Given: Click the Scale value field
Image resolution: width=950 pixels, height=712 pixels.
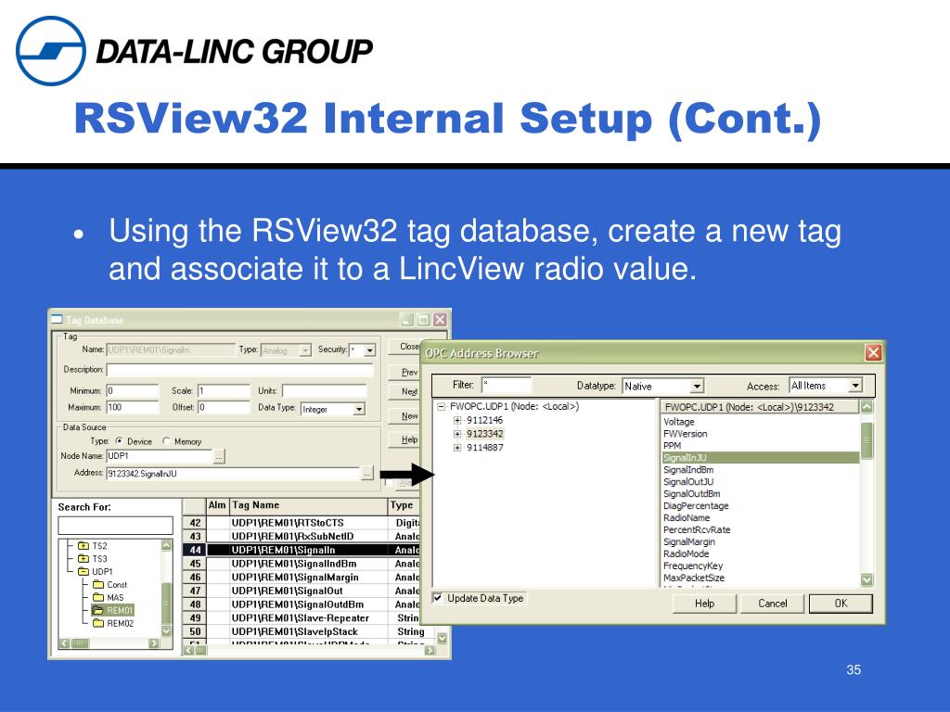Looking at the screenshot, I should (224, 391).
